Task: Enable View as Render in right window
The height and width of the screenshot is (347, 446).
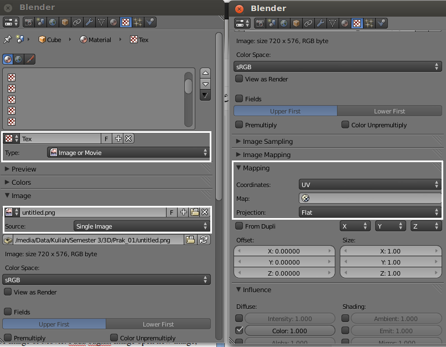Action: tap(239, 79)
